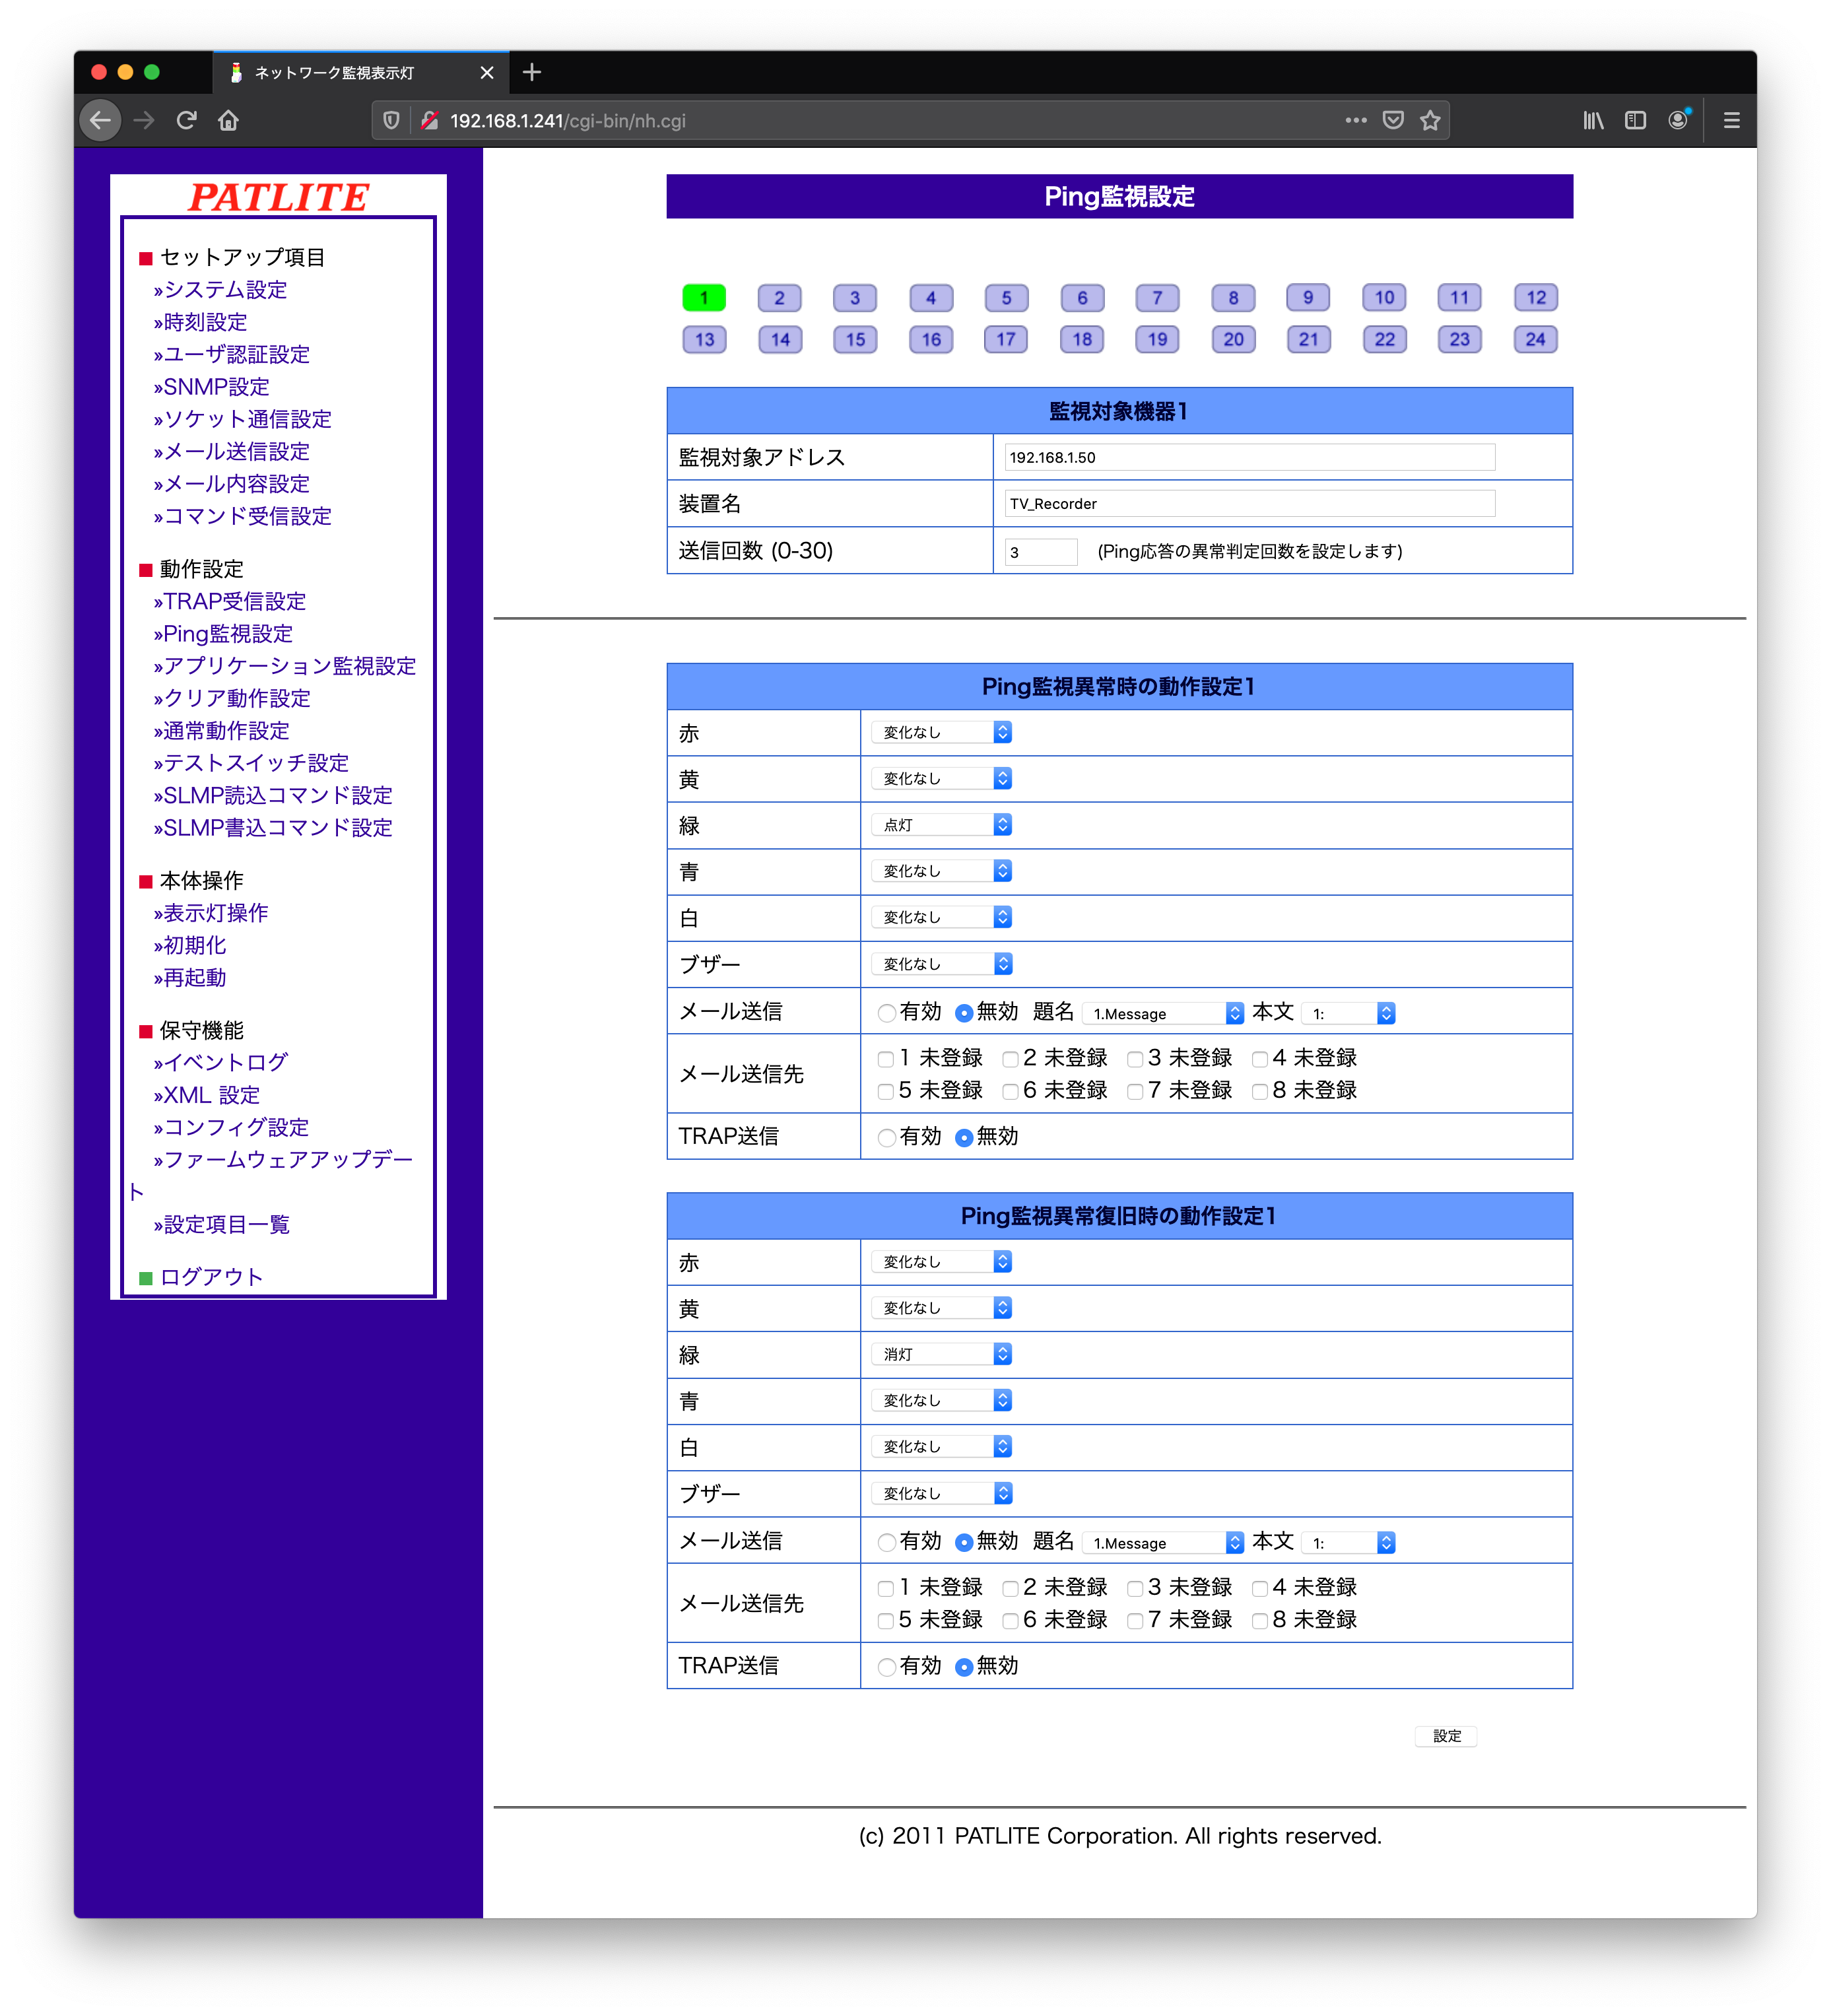Image resolution: width=1831 pixels, height=2016 pixels.
Task: Open the 緑 dropdown showing 点灯
Action: point(942,825)
